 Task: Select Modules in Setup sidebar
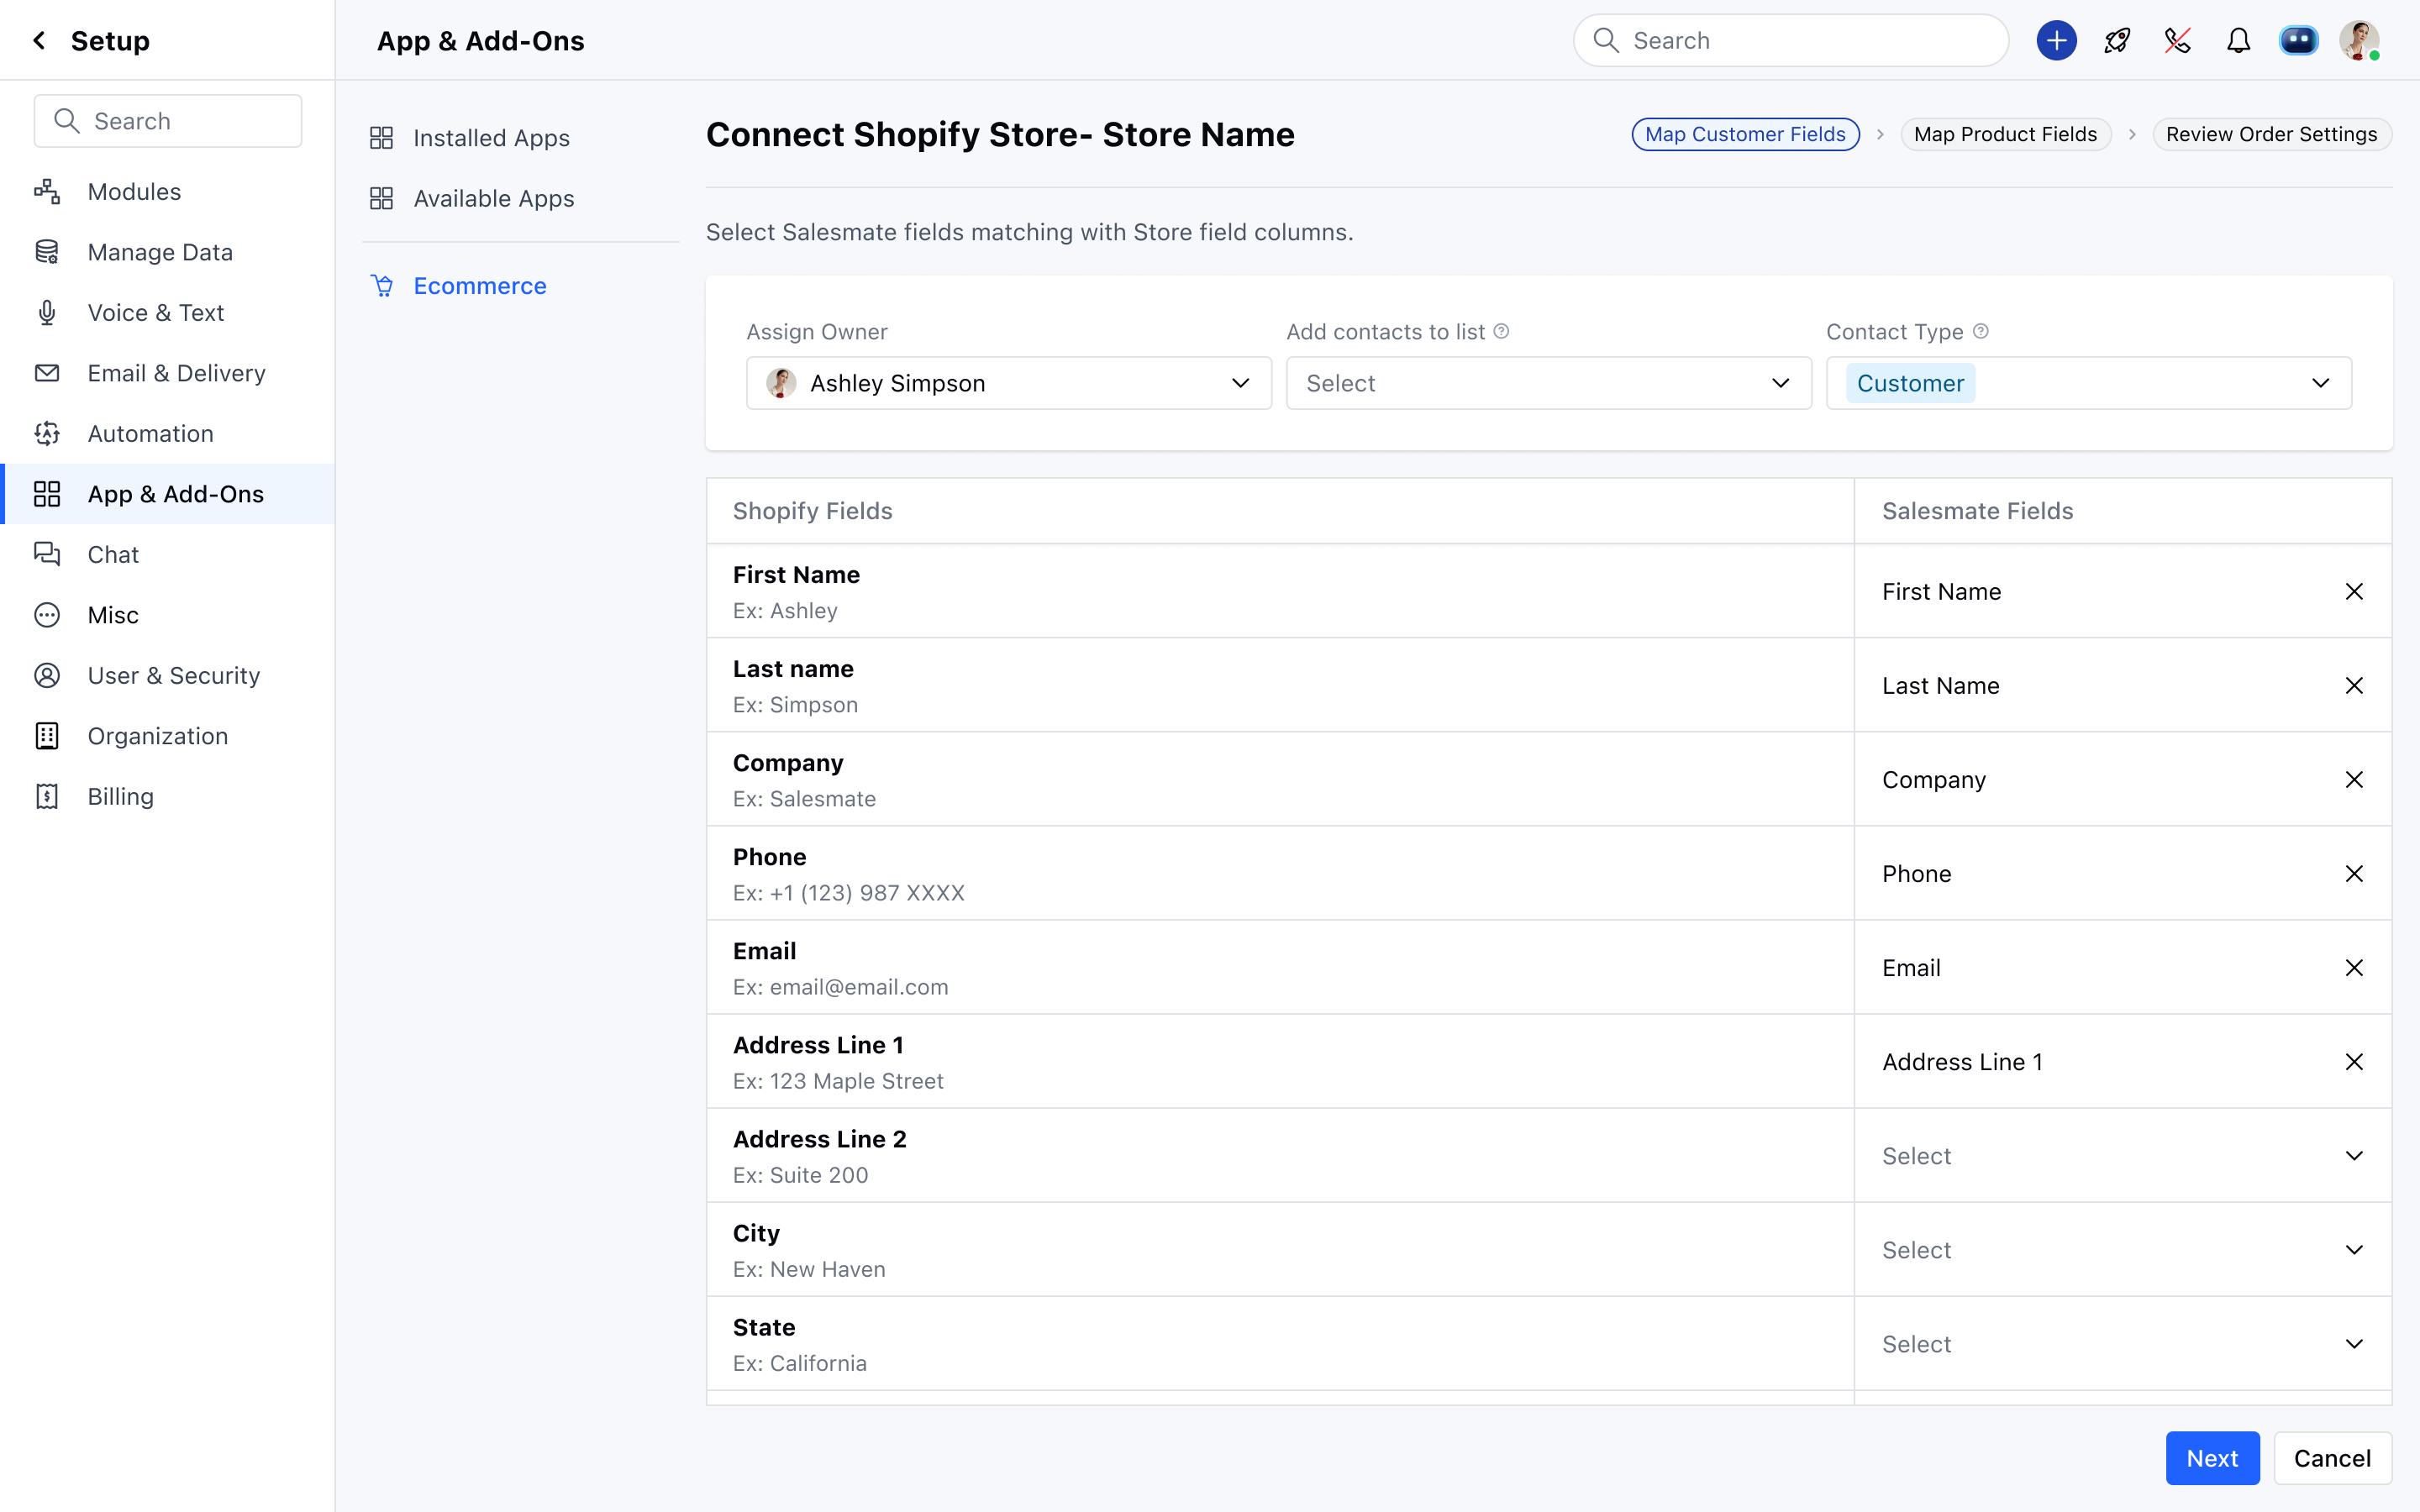[167, 191]
